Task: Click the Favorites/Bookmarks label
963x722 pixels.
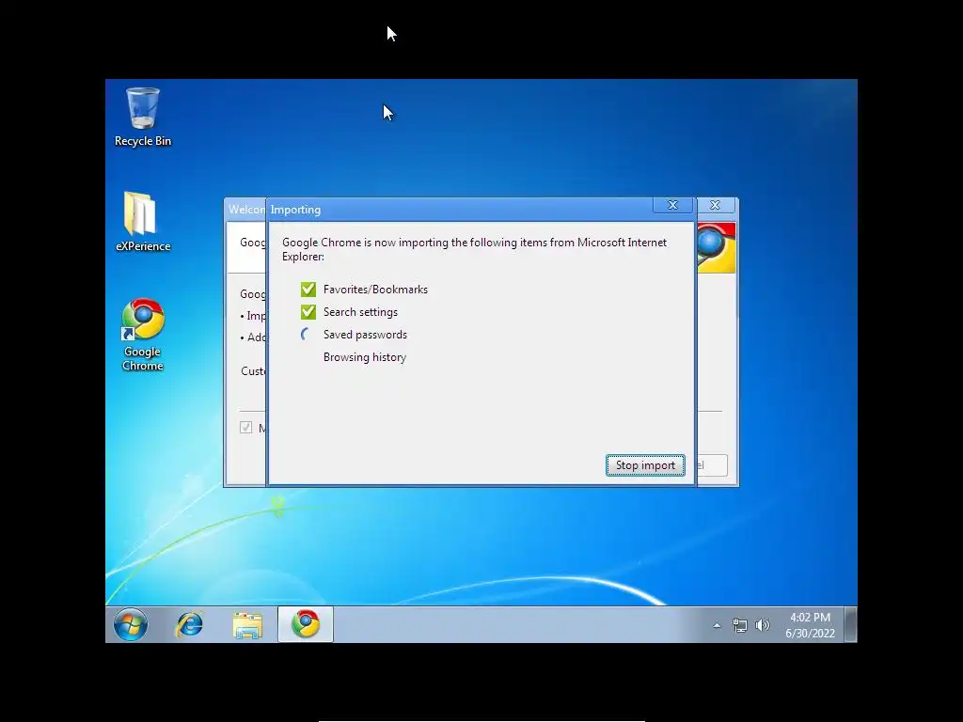Action: point(375,290)
